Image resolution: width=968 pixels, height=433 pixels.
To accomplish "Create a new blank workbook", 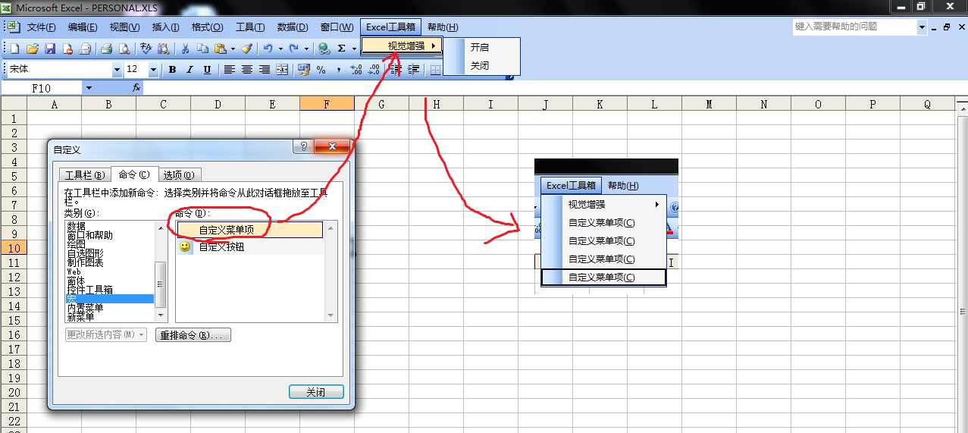I will (x=14, y=49).
